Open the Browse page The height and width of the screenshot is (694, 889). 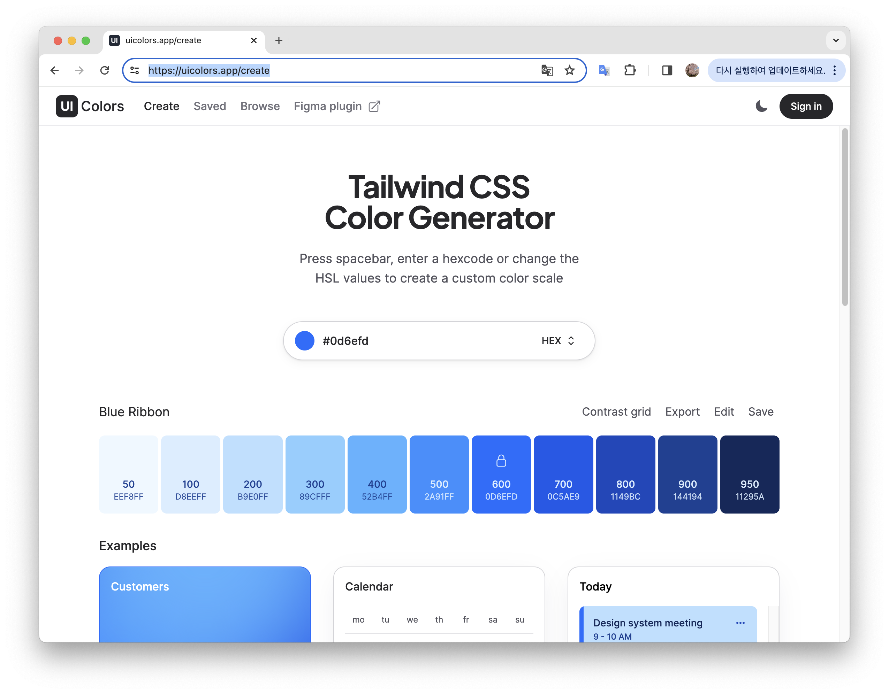(x=260, y=106)
